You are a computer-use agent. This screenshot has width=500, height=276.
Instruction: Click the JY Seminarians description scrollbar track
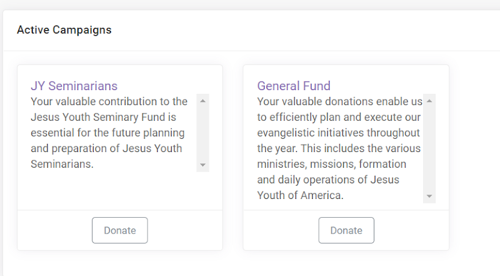point(202,133)
